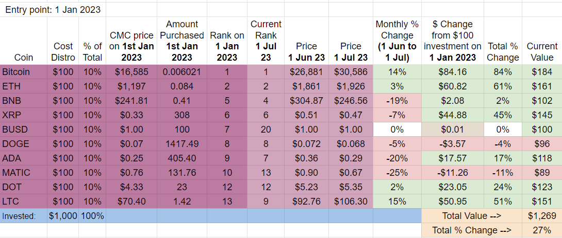Select the Total Value amount $1,269 cell
This screenshot has height=238, width=562.
[542, 216]
